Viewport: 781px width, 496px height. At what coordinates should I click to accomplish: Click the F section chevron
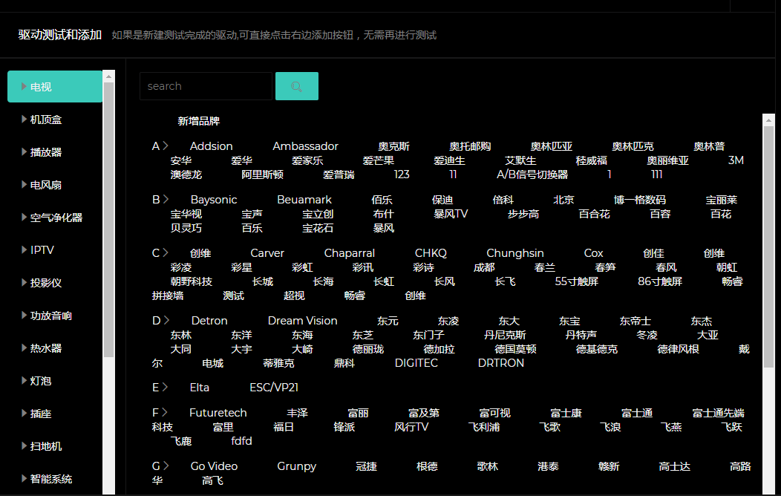(164, 412)
